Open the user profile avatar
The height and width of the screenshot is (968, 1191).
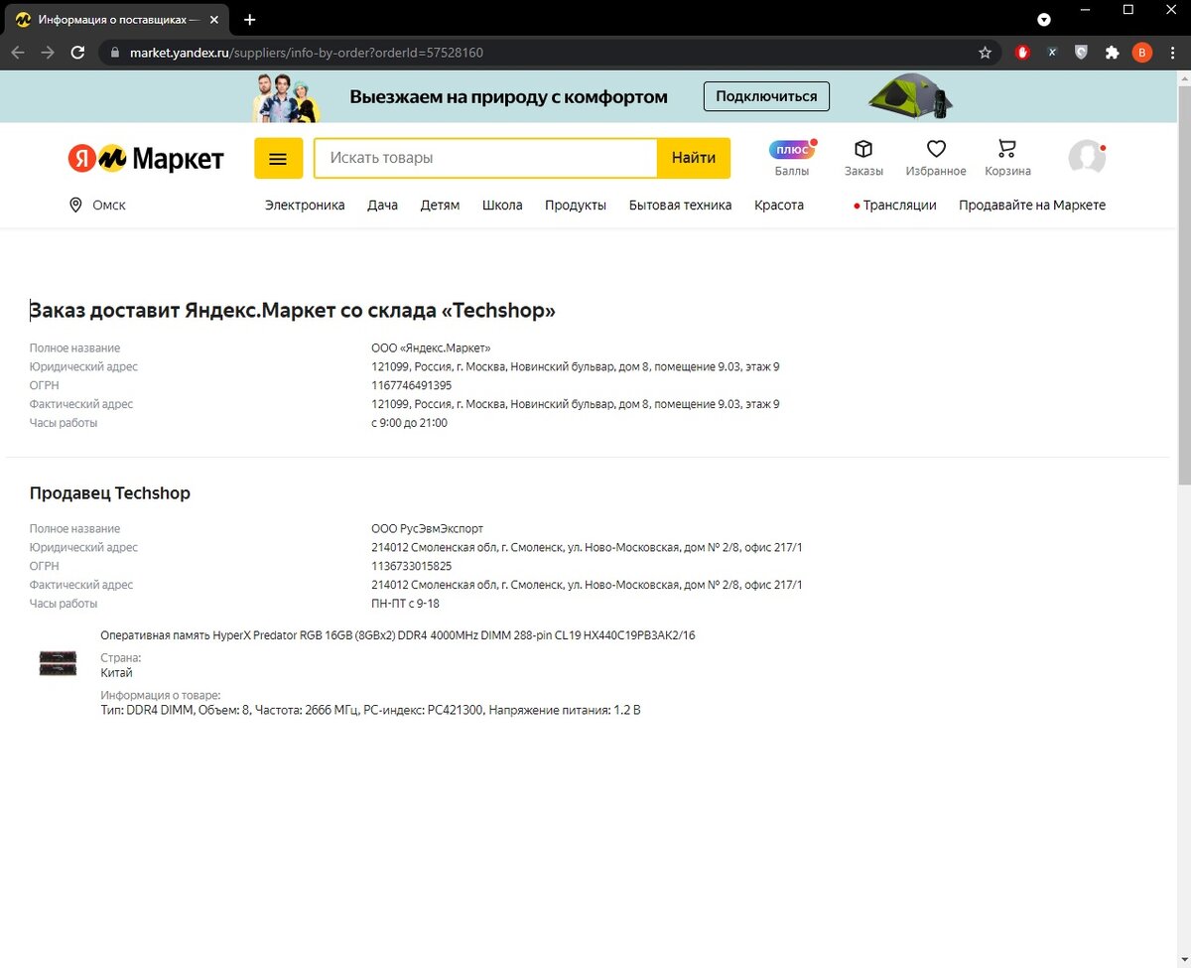[1087, 158]
